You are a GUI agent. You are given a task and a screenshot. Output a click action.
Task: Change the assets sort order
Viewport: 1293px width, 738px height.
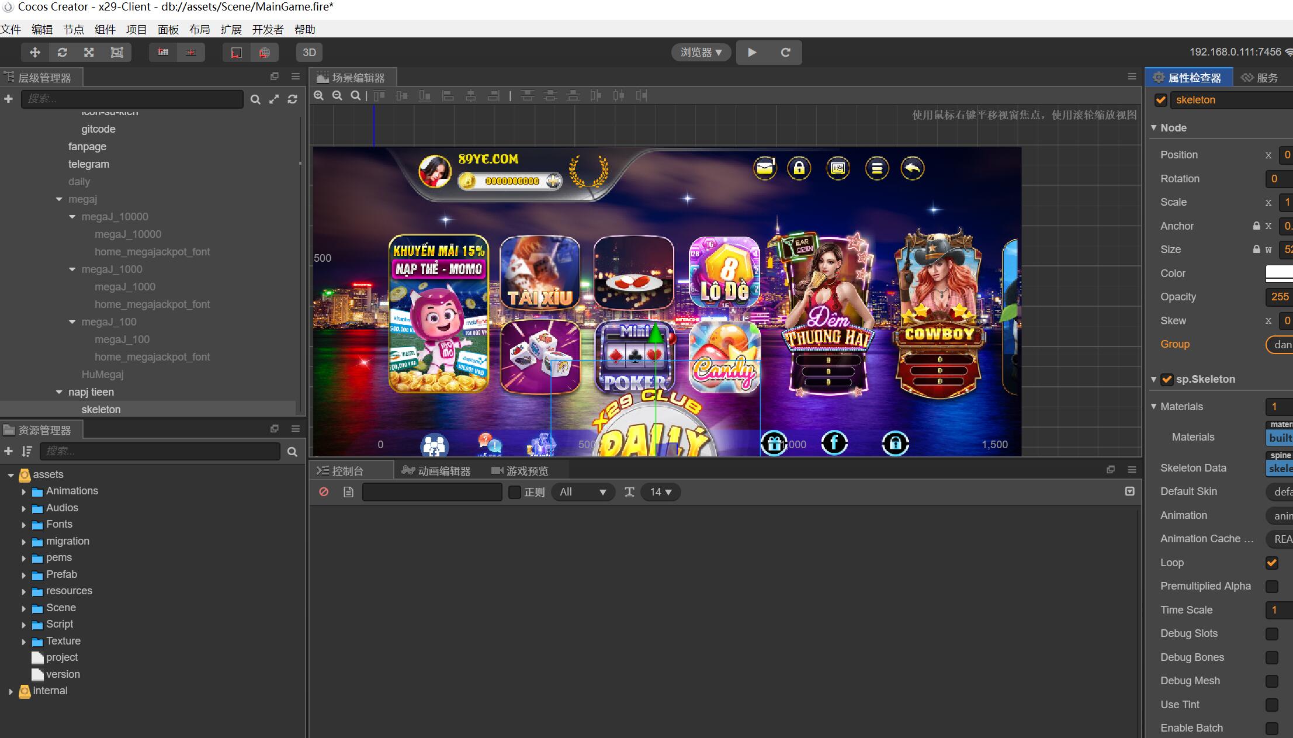(x=27, y=451)
